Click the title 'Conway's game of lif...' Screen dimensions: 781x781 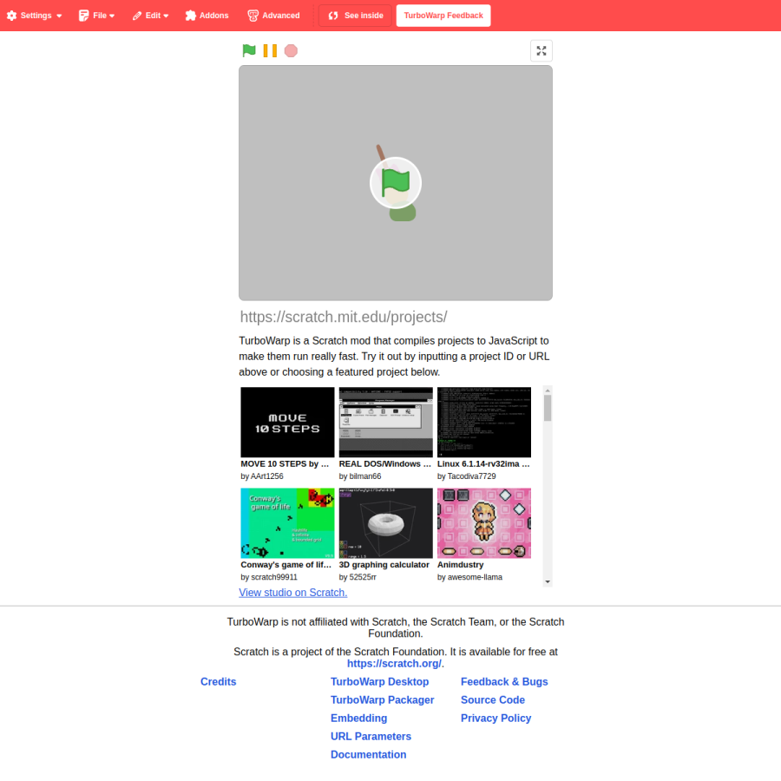click(x=285, y=565)
